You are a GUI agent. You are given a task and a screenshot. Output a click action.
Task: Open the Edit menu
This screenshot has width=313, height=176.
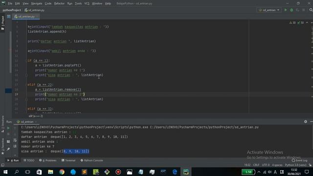tap(18, 3)
